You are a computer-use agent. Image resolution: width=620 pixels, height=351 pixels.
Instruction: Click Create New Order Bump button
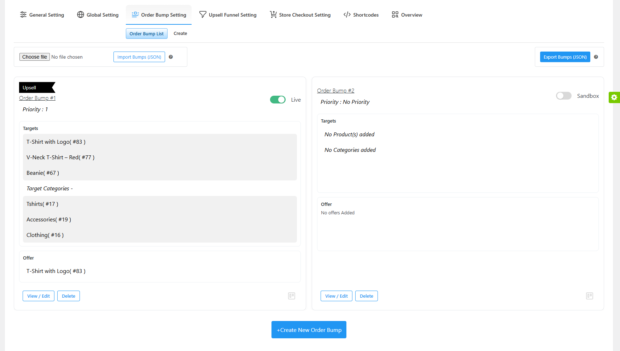click(309, 329)
